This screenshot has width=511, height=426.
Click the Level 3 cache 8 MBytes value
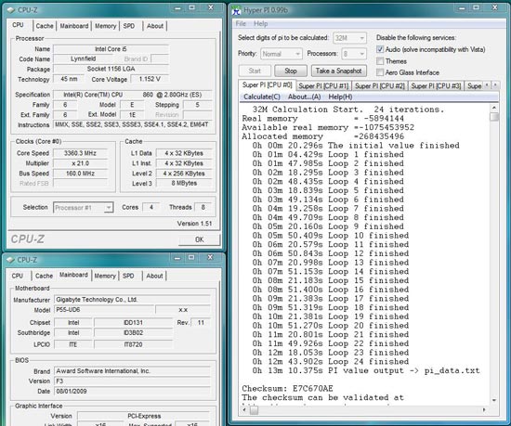(184, 183)
